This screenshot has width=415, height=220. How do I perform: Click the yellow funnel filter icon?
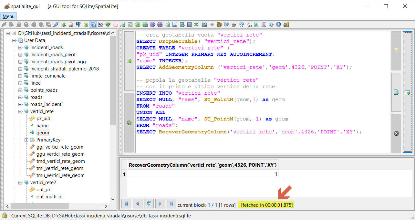tap(396, 51)
